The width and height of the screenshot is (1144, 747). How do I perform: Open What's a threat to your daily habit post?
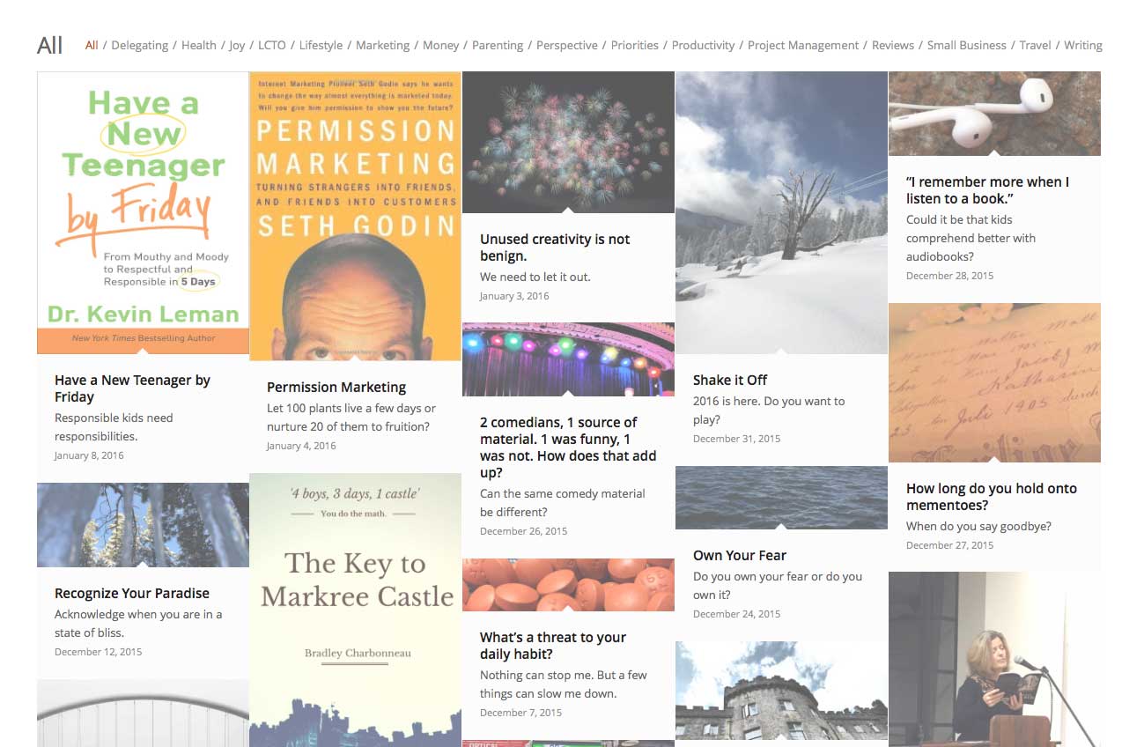pyautogui.click(x=553, y=646)
